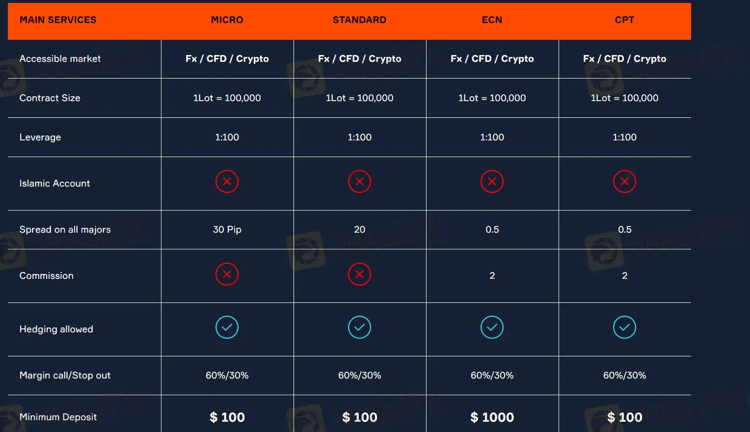Click the MAIN SERVICES header label
This screenshot has height=432, width=750.
pos(58,20)
